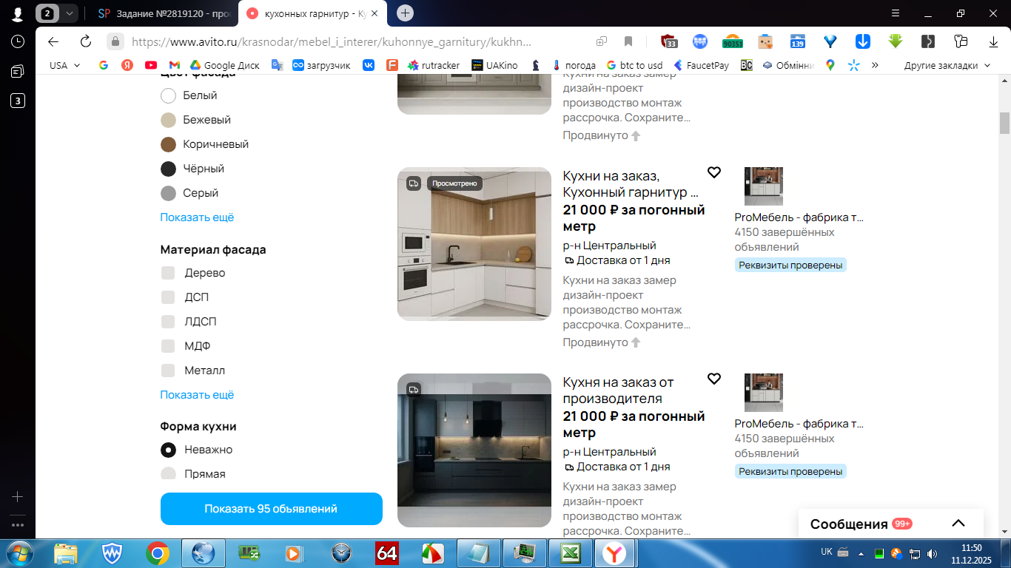Open 'Кухни на заказ, Кухонный гарнитур' listing title
1011x568 pixels.
pyautogui.click(x=631, y=184)
